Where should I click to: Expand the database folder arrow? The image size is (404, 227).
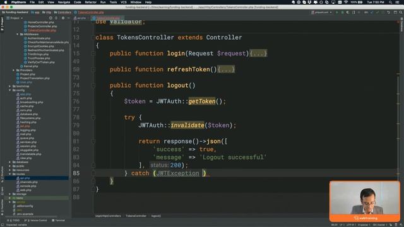pos(10,162)
